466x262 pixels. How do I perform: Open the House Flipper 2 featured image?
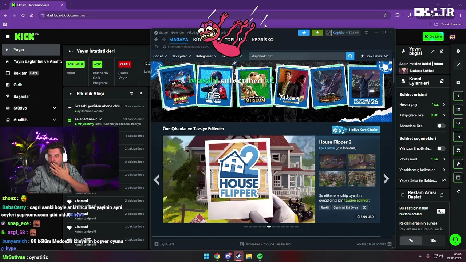tap(239, 179)
